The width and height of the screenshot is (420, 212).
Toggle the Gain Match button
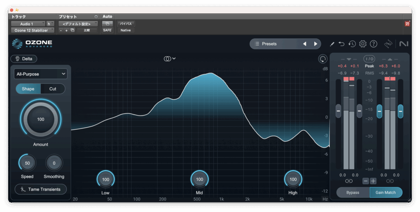(385, 192)
